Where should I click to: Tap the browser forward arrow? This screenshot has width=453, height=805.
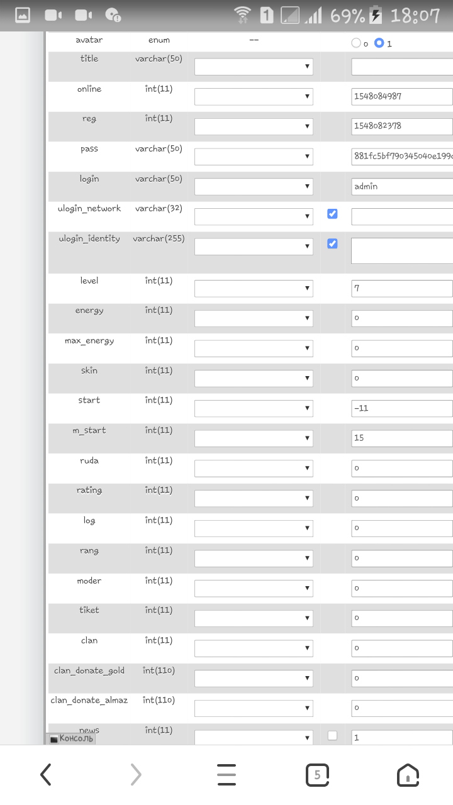[136, 775]
